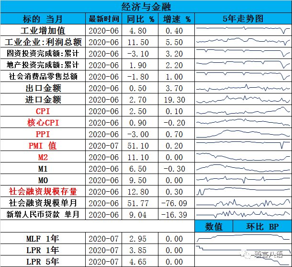
Task: Select the 增速 % column header
Action: coord(177,19)
